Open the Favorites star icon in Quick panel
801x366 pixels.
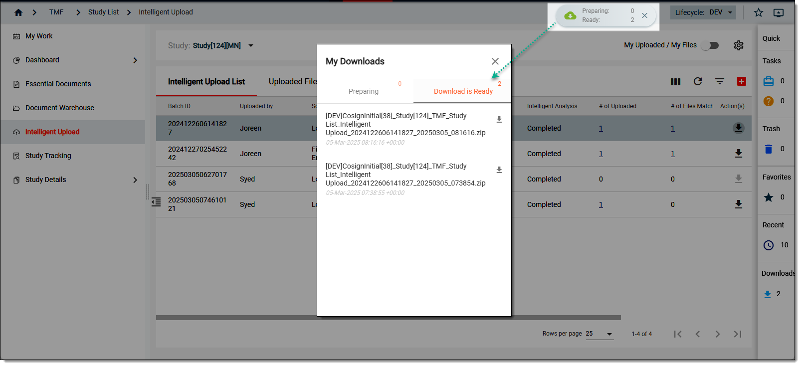(769, 197)
